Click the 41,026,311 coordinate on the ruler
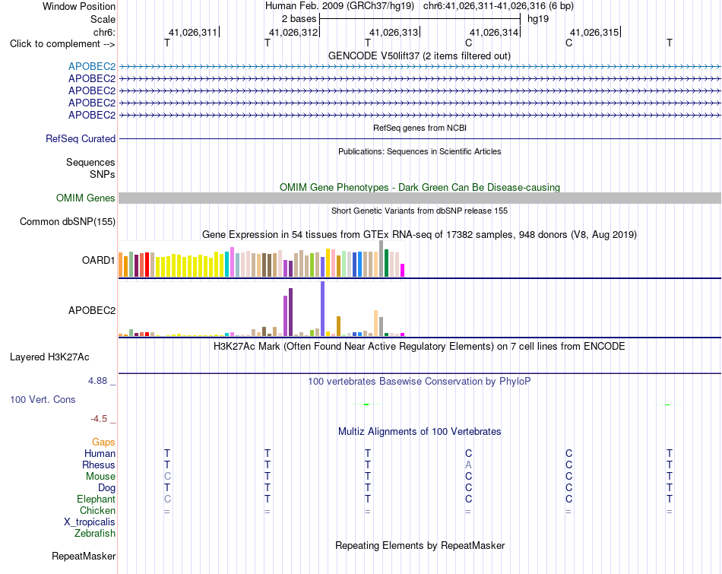Image resolution: width=722 pixels, height=574 pixels. 192,32
